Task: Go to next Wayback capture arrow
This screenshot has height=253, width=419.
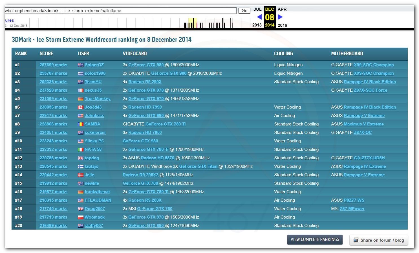Action: tap(280, 17)
